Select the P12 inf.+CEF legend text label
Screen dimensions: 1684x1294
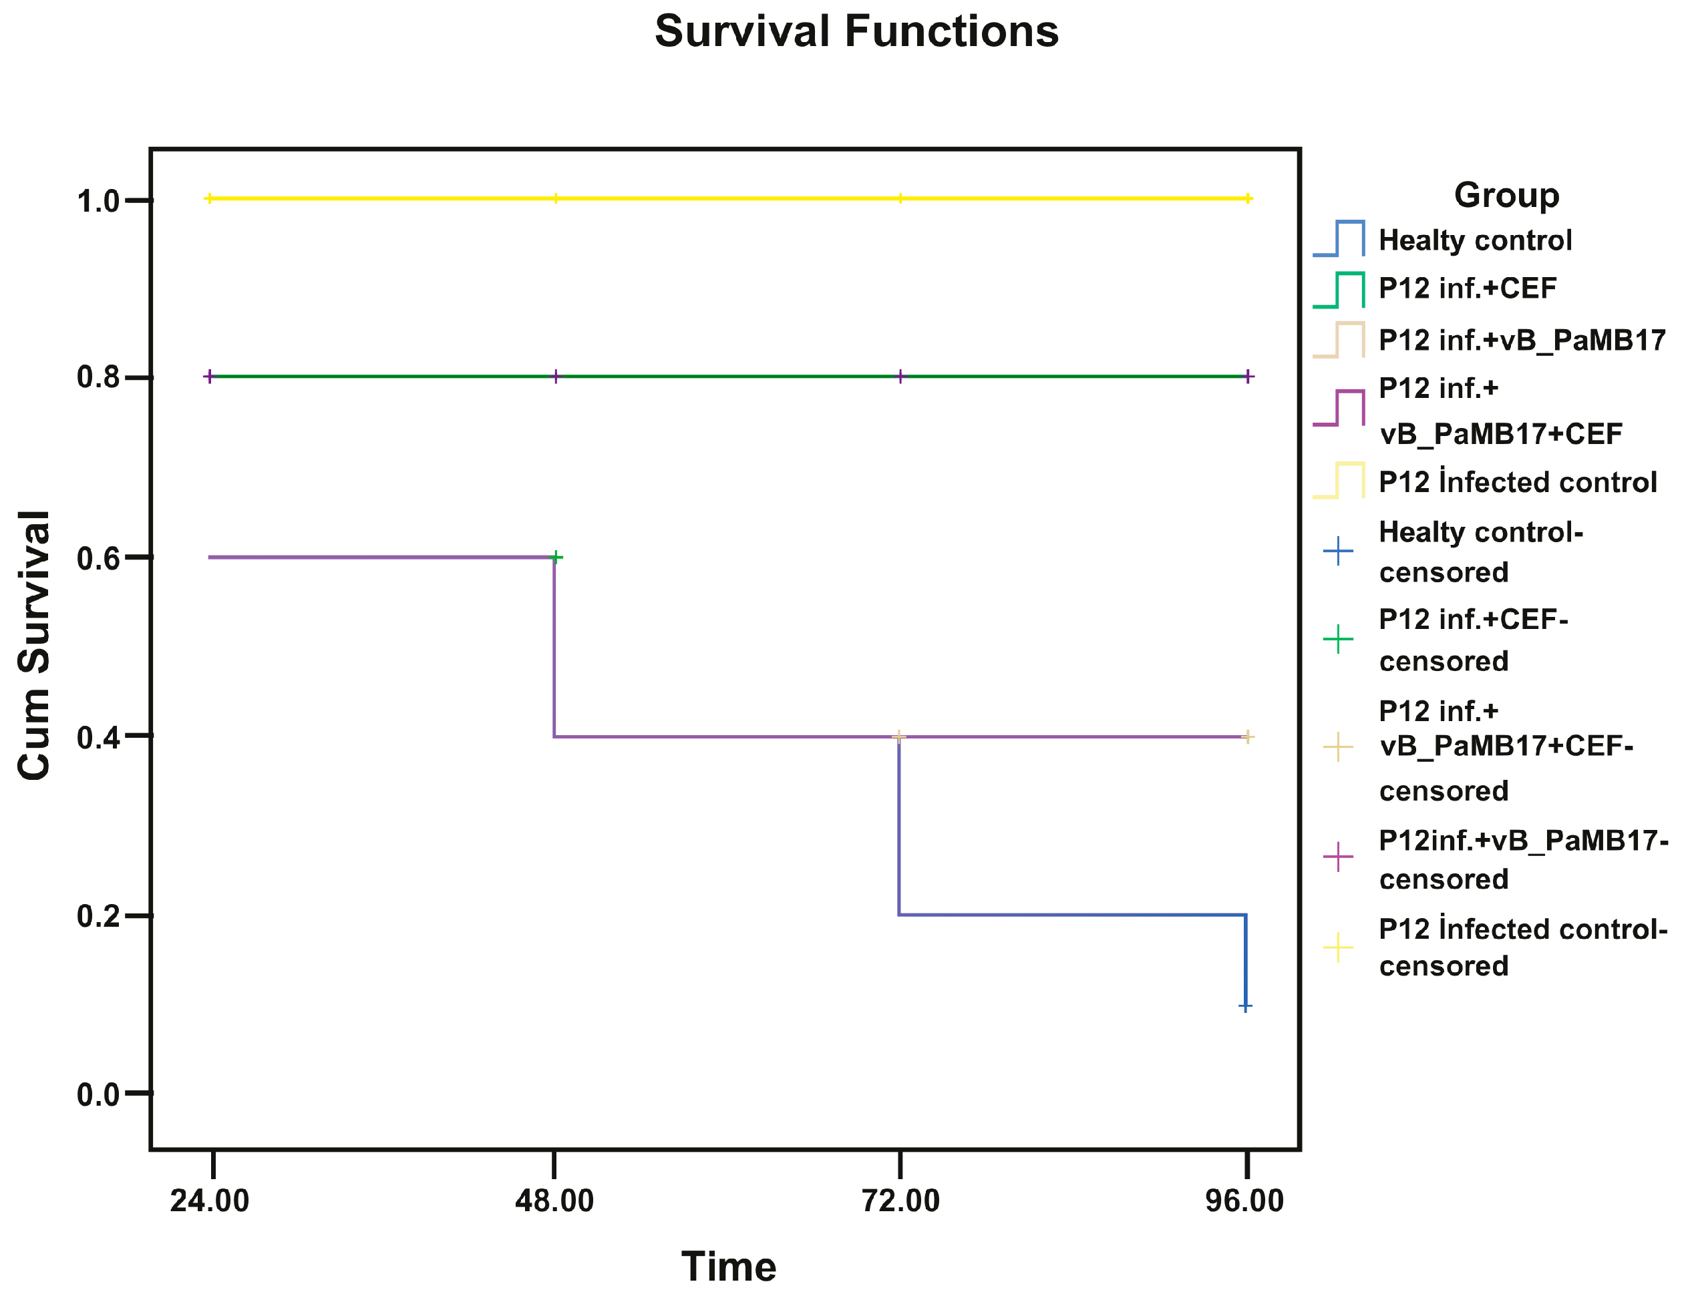tap(1467, 289)
